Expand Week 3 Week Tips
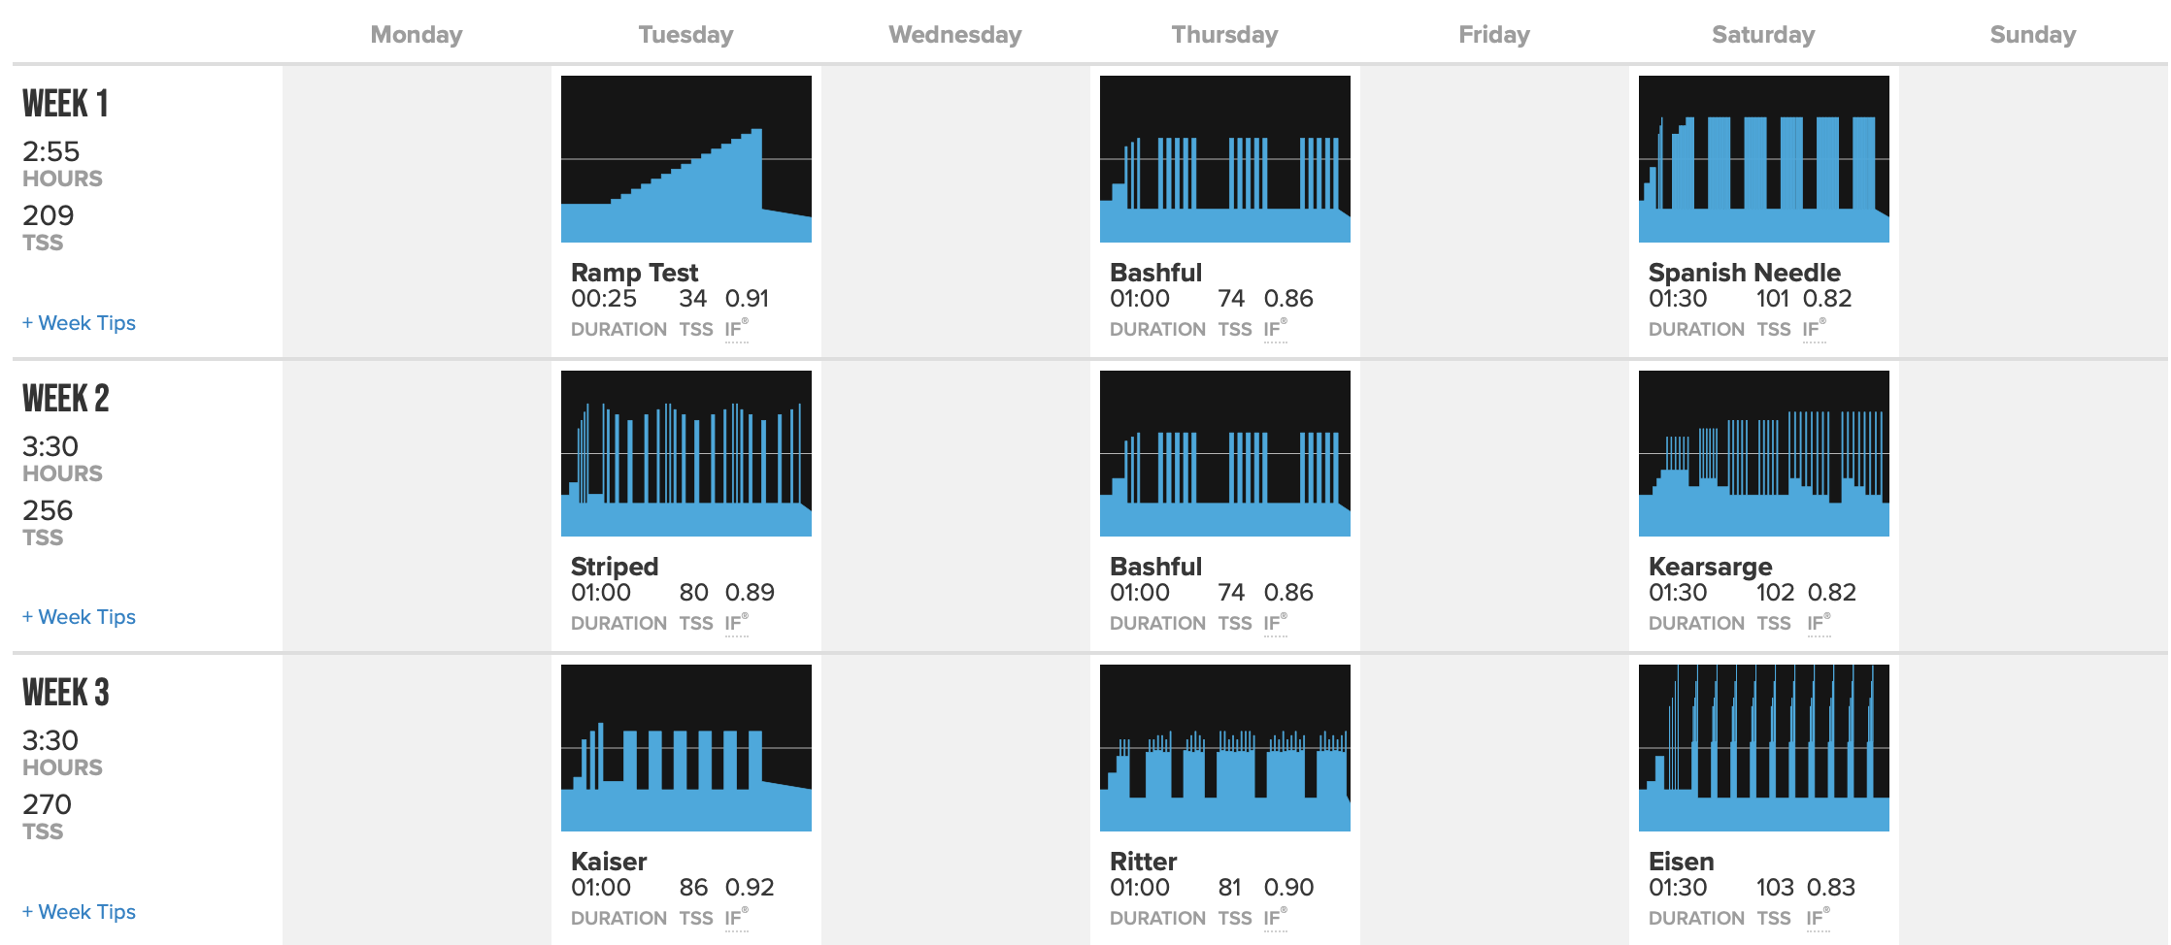The image size is (2171, 945). pos(80,912)
